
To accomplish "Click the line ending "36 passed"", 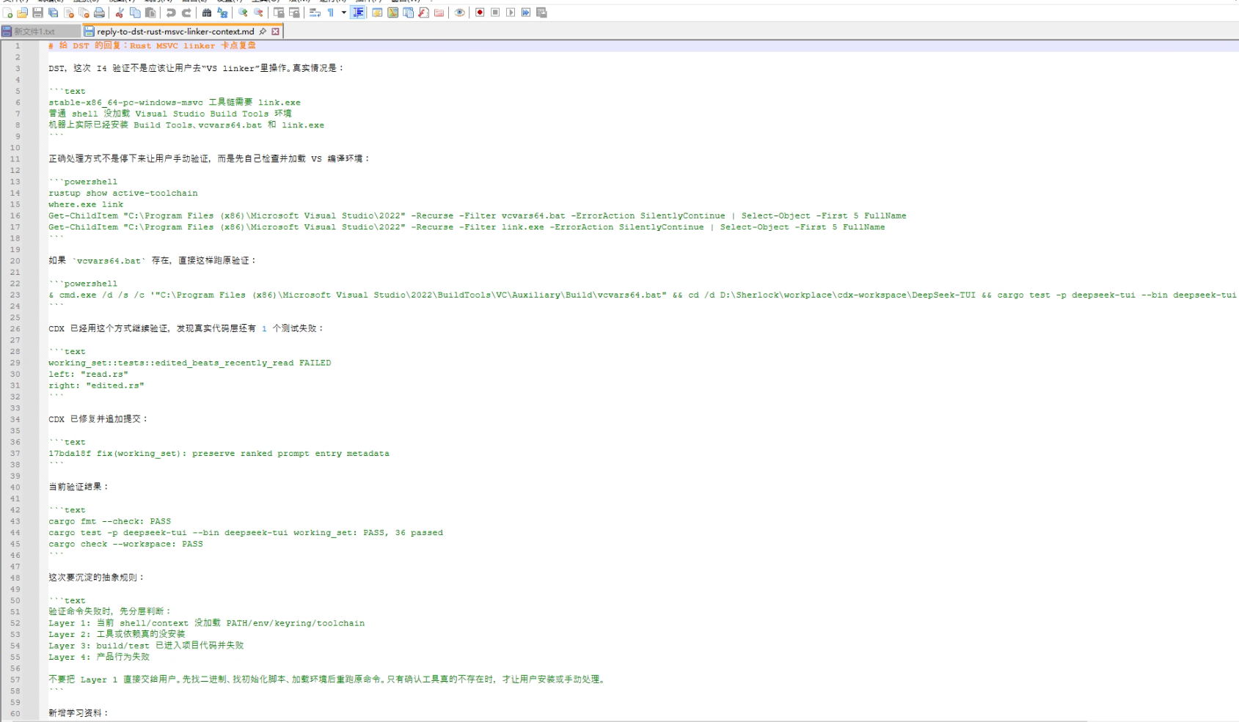I will (246, 533).
